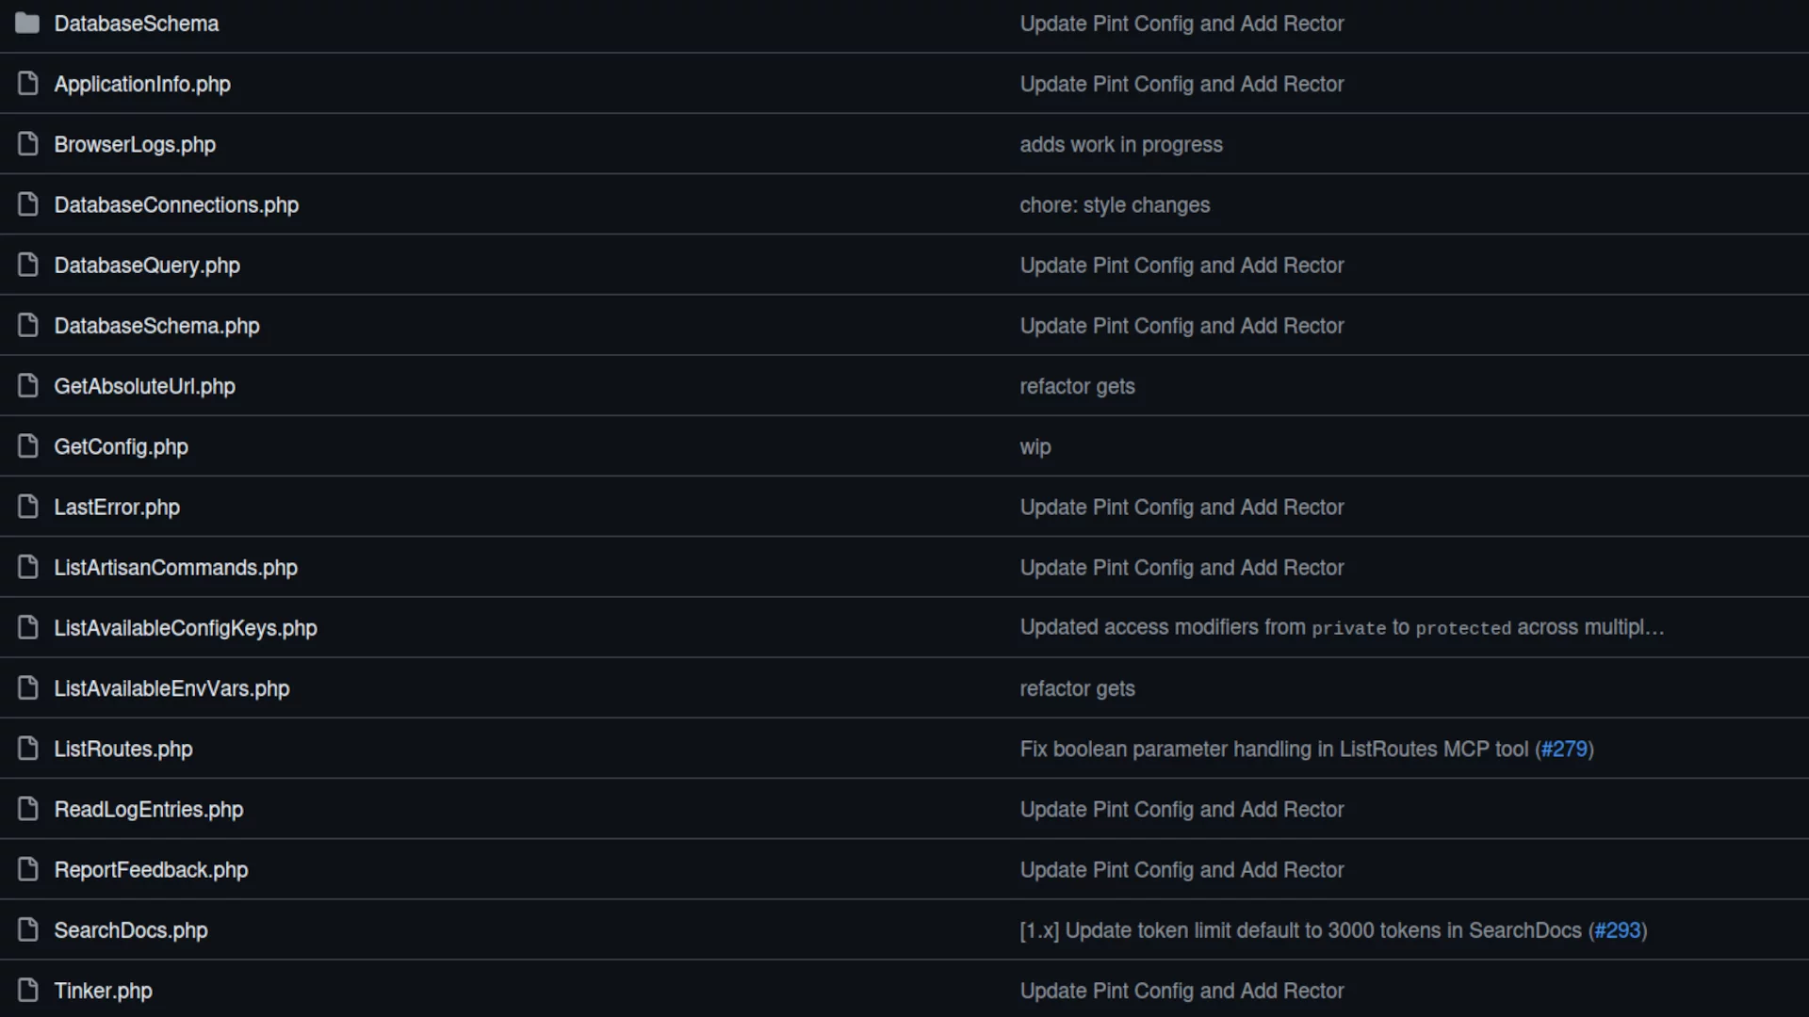Open the 'chore: style changes' commit message
The image size is (1809, 1017).
(1115, 205)
